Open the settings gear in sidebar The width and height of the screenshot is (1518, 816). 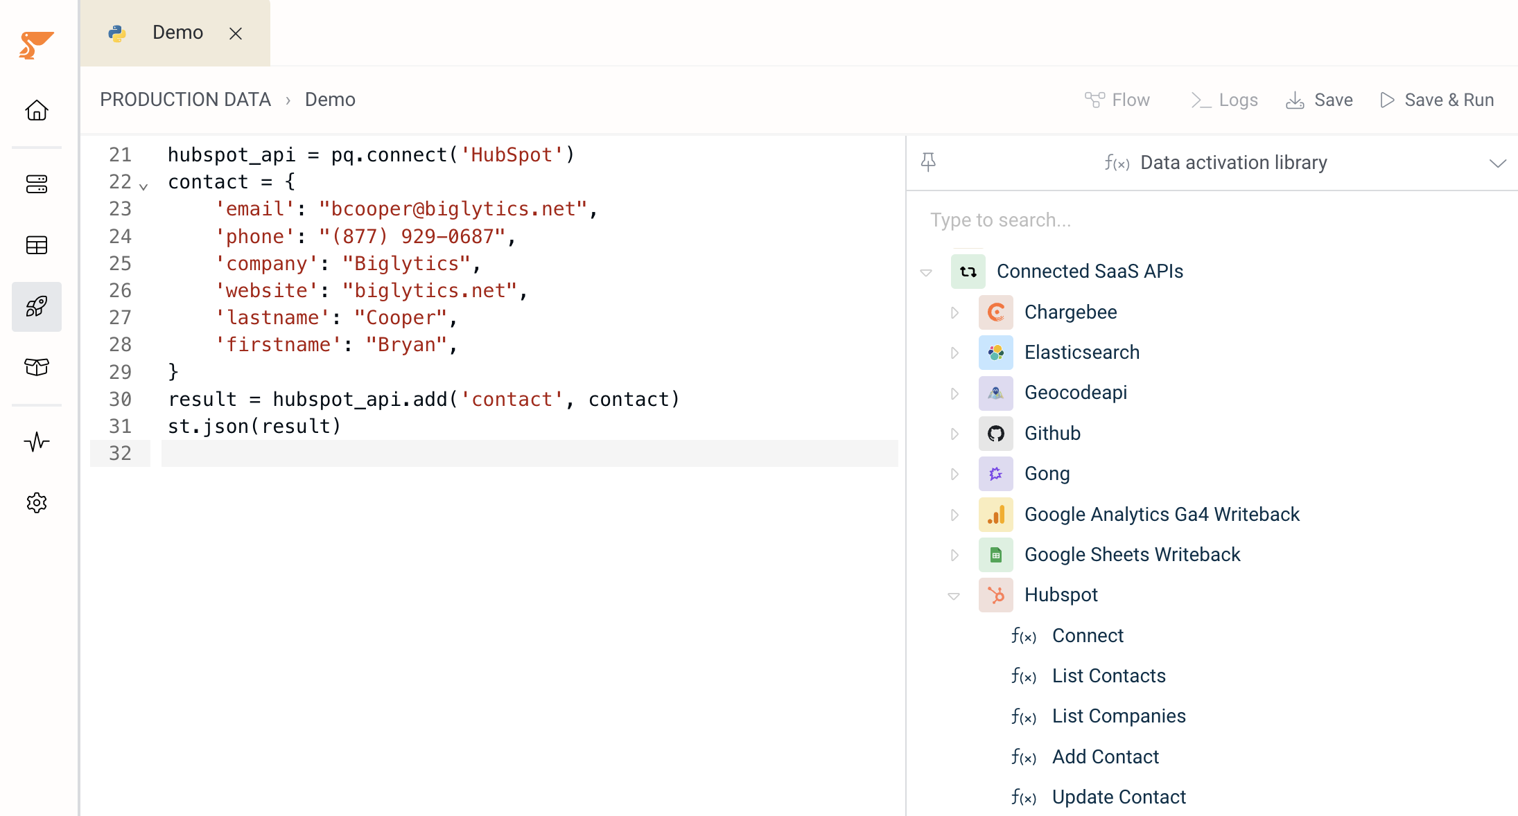tap(37, 502)
